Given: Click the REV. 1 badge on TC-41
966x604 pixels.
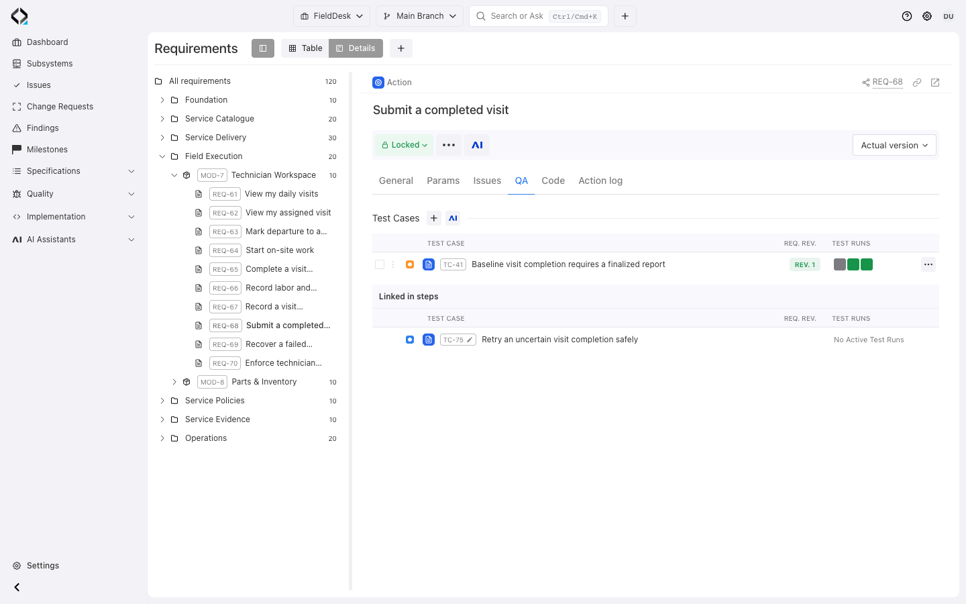Looking at the screenshot, I should tap(805, 264).
